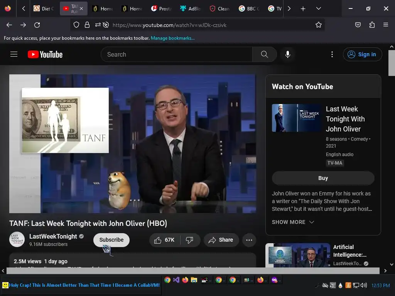
Task: Open more actions ellipsis beside Share
Action: tap(249, 240)
